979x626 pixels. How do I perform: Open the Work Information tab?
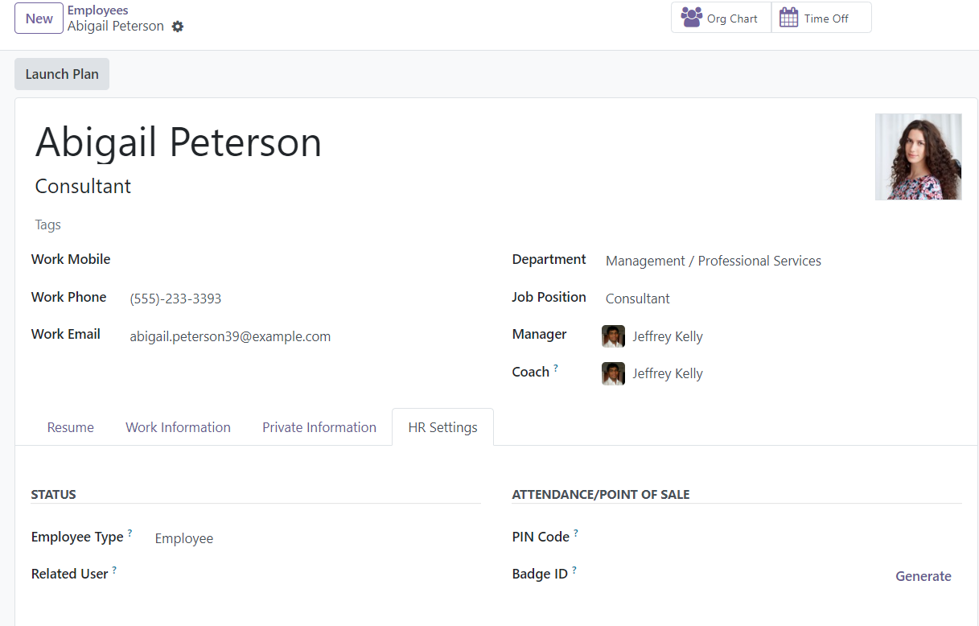coord(178,427)
